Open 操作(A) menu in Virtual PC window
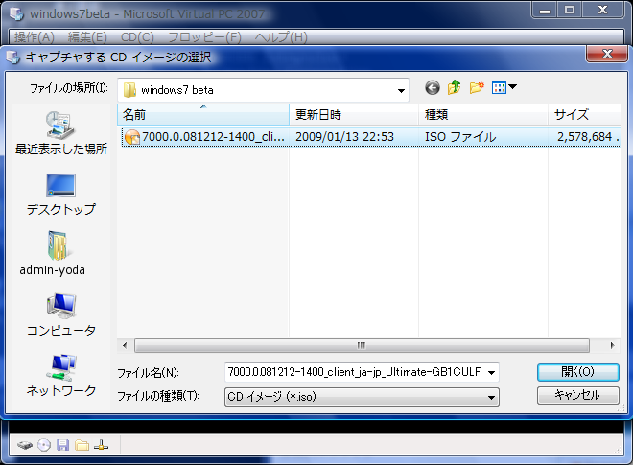 pos(35,37)
